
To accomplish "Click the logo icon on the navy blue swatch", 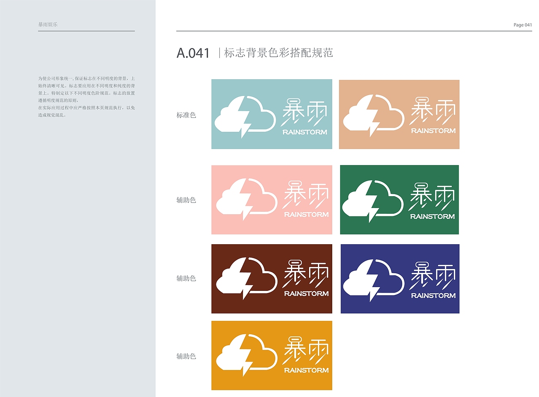I will pyautogui.click(x=374, y=278).
